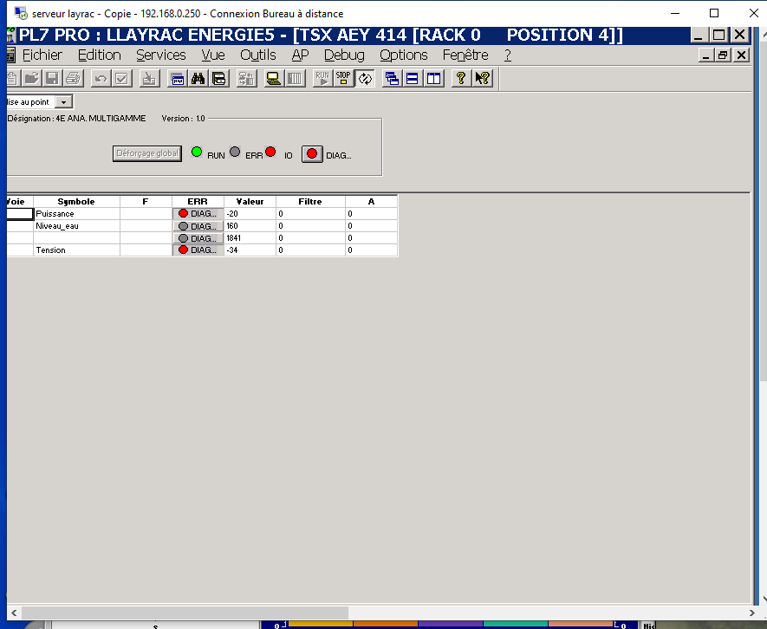Open the Services menu

coord(161,55)
